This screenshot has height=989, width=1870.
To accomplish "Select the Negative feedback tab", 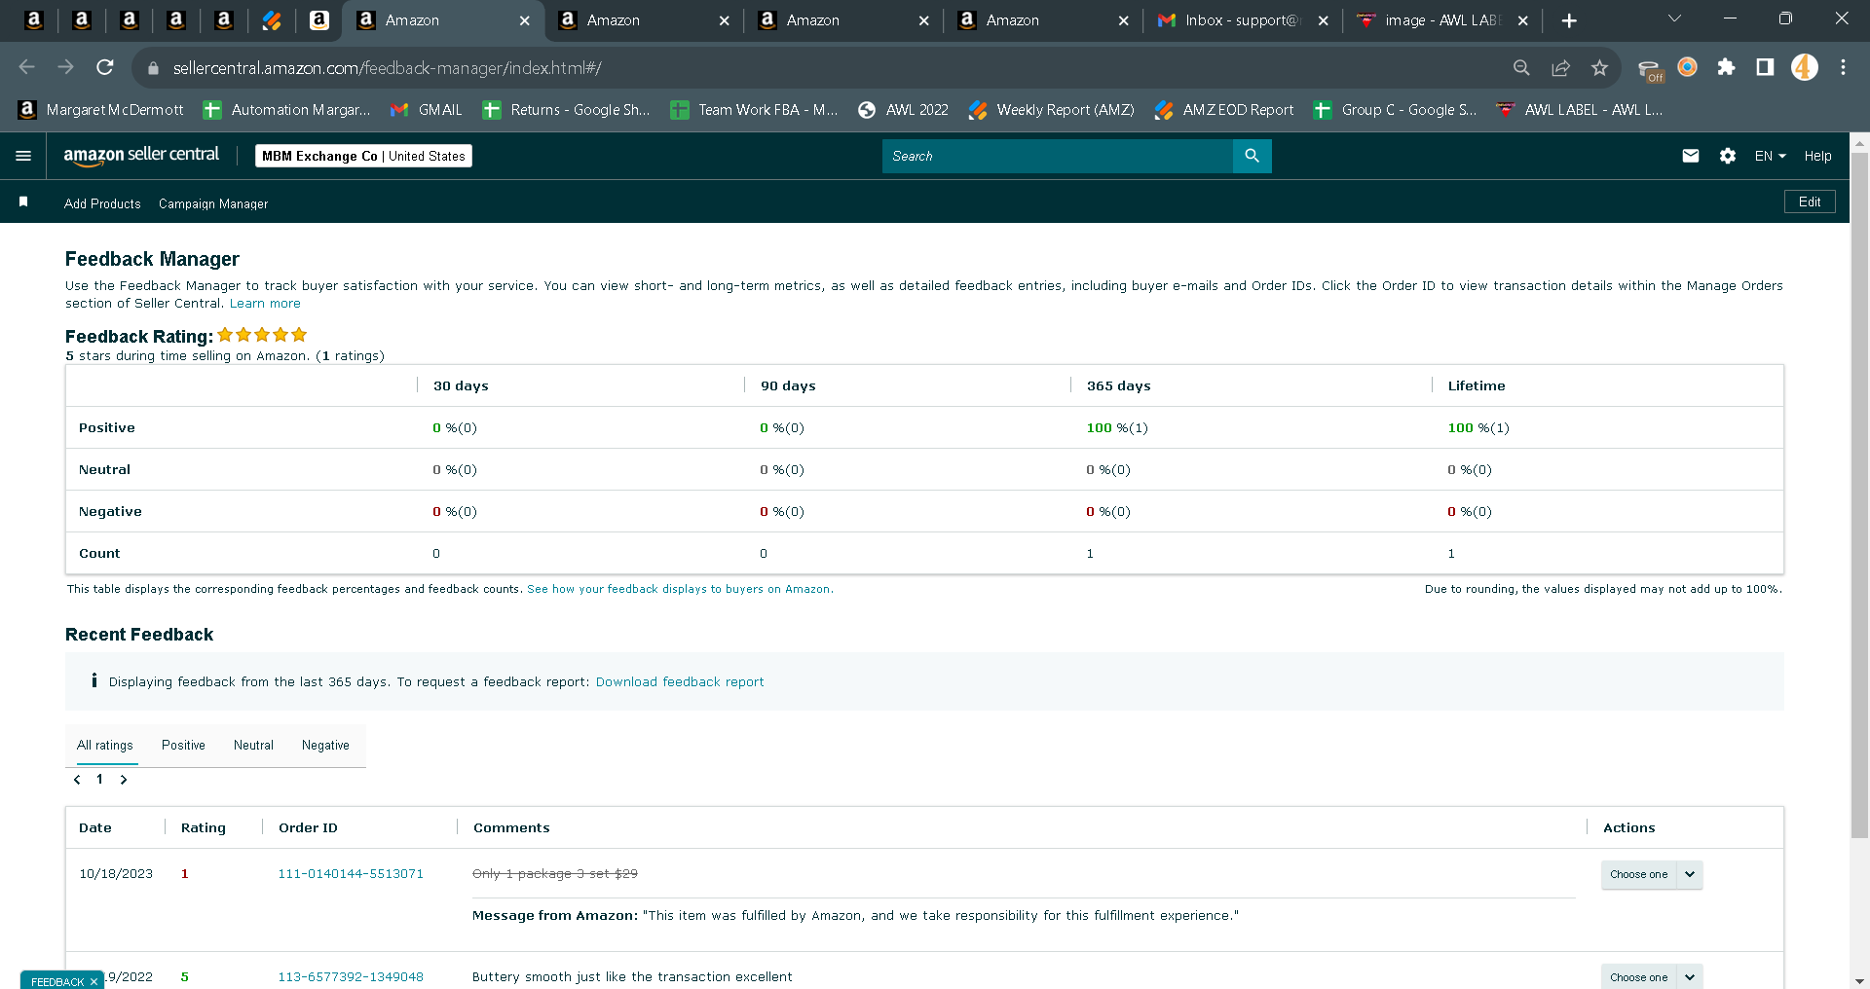I will pos(325,746).
